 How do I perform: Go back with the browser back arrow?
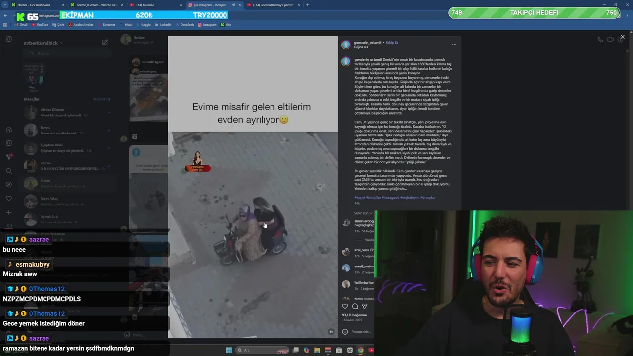pos(5,15)
